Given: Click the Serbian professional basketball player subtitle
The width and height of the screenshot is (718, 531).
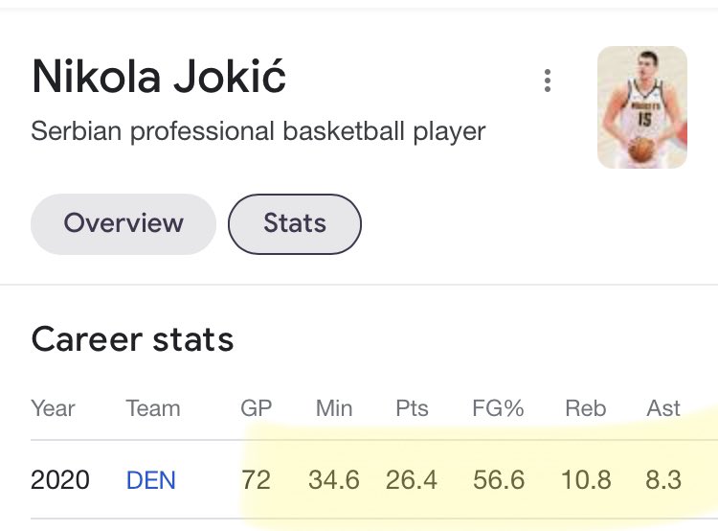Looking at the screenshot, I should coord(258,131).
